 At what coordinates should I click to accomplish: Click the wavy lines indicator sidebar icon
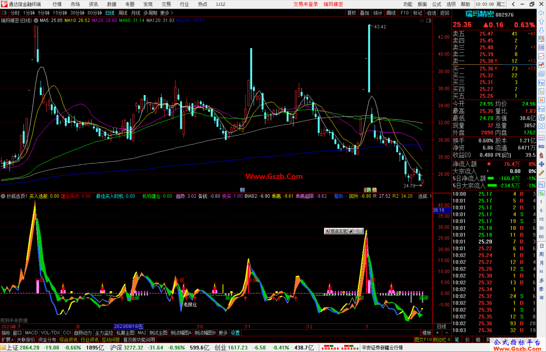click(x=541, y=138)
